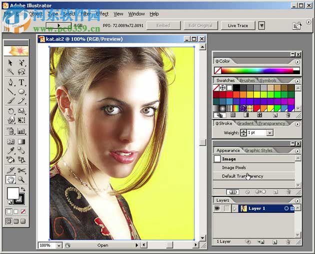This screenshot has width=315, height=254.
Task: Pick the Zoom magnifier tool
Action: click(x=21, y=179)
